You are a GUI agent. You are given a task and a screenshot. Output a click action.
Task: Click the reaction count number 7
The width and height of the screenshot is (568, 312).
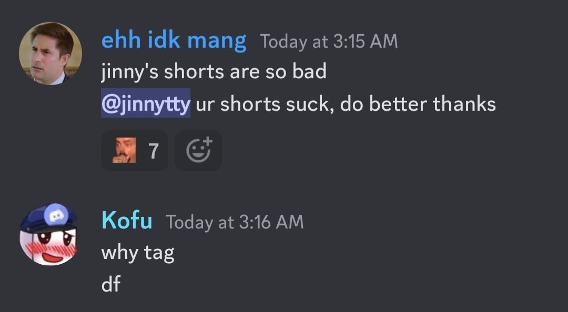(x=154, y=151)
